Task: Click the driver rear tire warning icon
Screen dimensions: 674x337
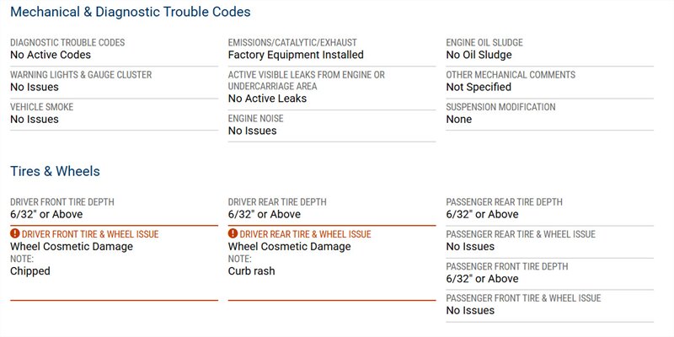Action: coord(233,234)
